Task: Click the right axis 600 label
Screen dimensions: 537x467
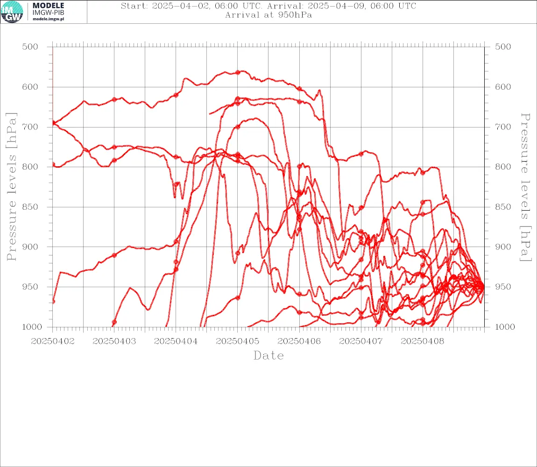Action: click(503, 87)
